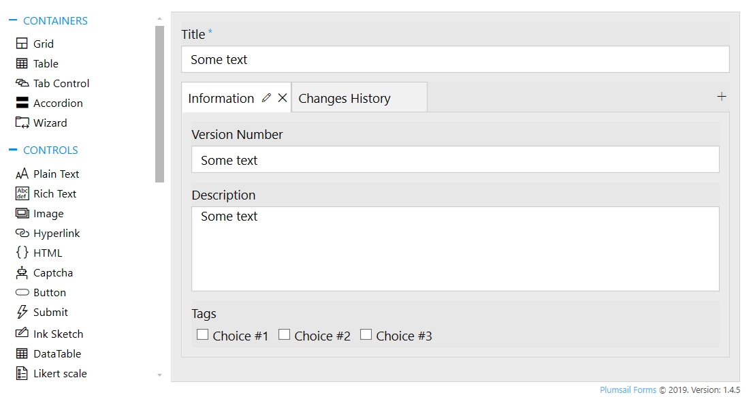Image resolution: width=751 pixels, height=397 pixels.
Task: Open the Plumsail Forms link
Action: [x=627, y=390]
